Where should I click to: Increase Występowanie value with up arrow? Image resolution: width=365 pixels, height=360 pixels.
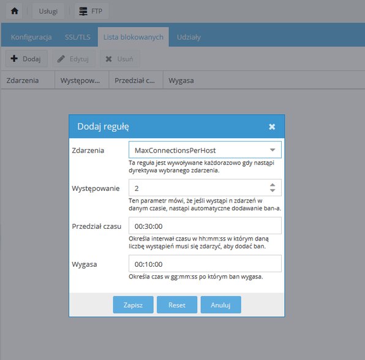273,185
